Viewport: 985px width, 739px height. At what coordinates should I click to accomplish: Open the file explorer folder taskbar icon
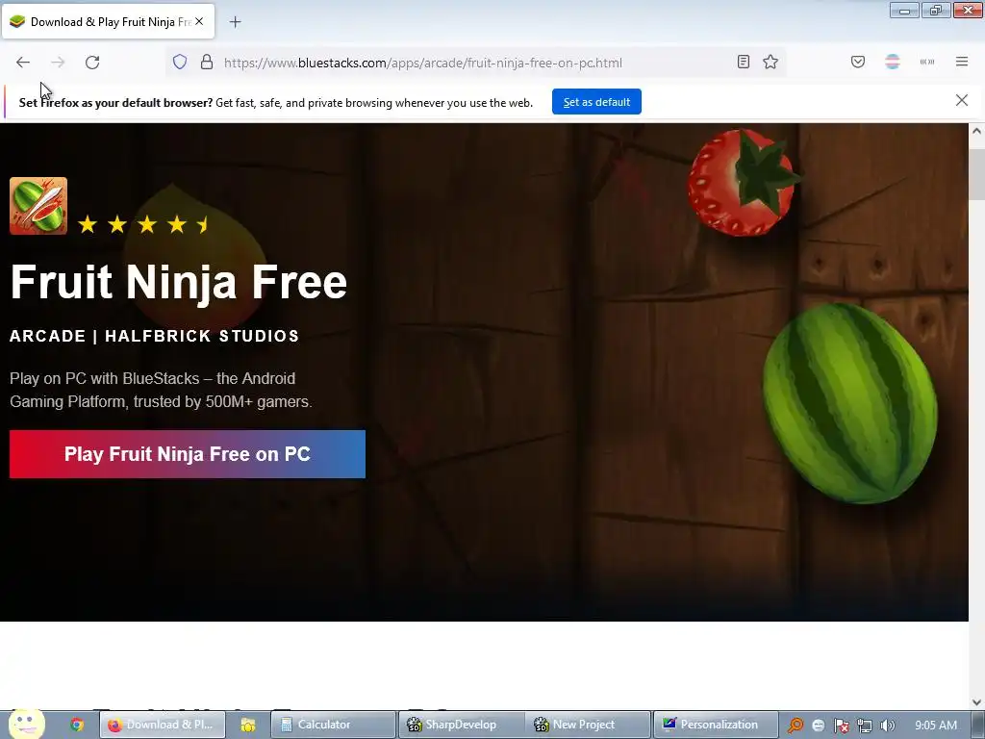click(x=248, y=725)
